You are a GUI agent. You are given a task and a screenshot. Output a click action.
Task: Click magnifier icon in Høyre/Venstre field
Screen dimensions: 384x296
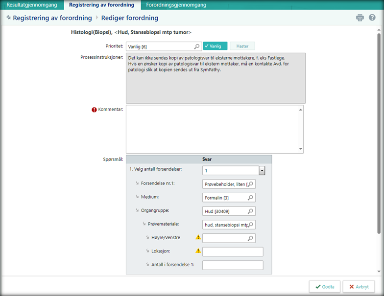(x=250, y=238)
